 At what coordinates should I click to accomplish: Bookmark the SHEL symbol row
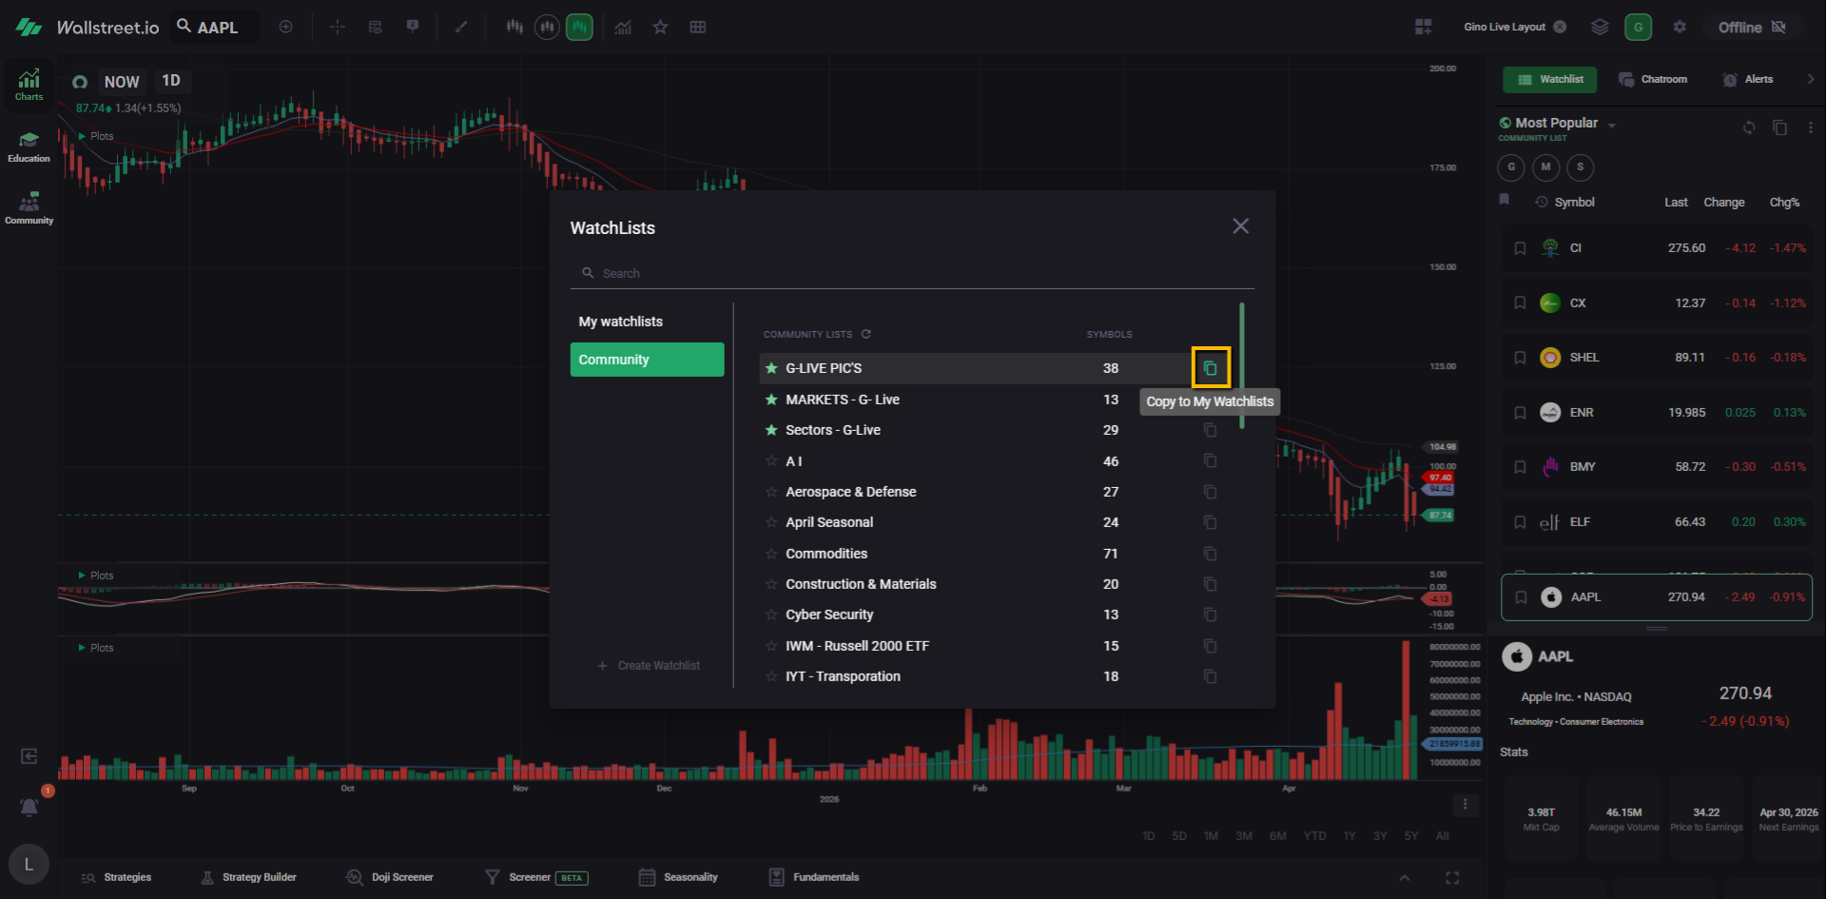click(1520, 358)
